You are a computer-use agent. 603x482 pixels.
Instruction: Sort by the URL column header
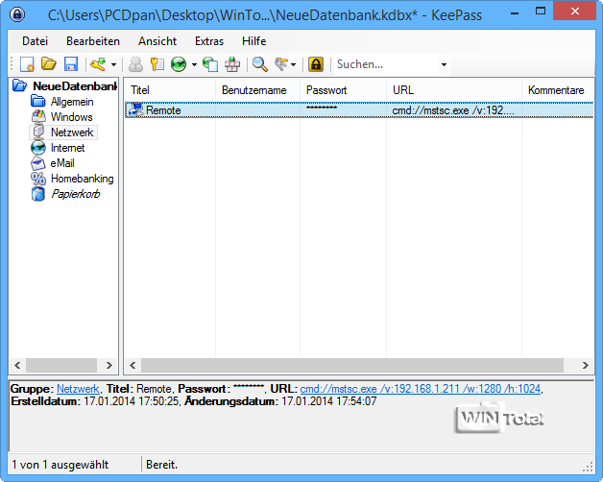454,90
